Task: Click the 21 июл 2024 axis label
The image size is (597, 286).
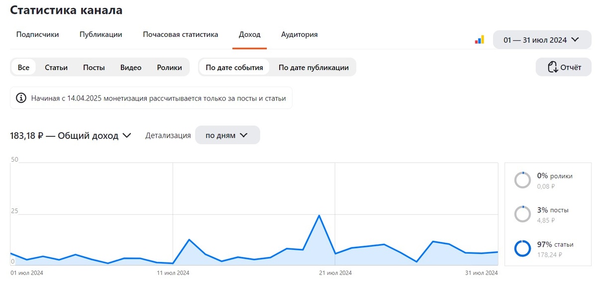Action: pyautogui.click(x=335, y=273)
